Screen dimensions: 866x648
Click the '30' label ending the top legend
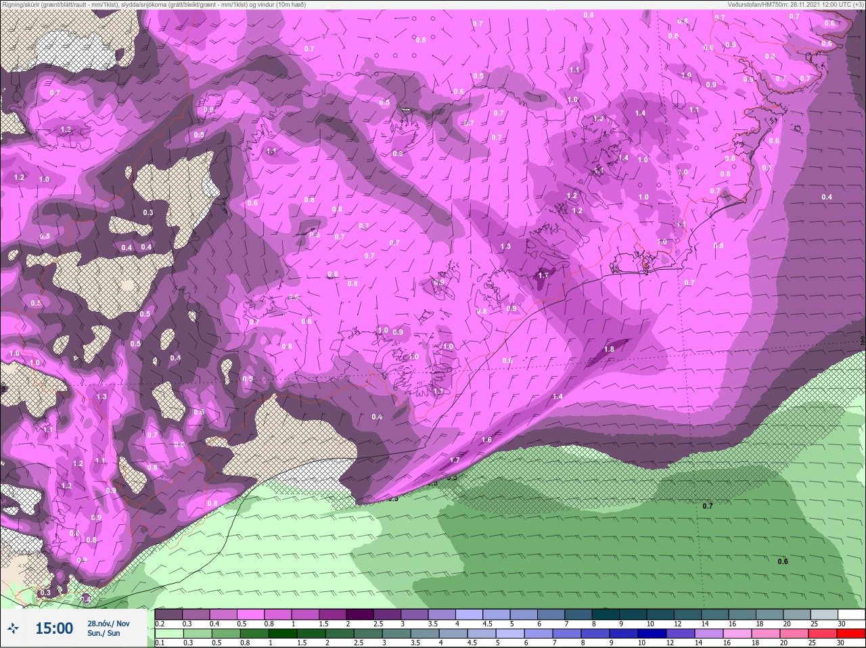click(x=842, y=624)
